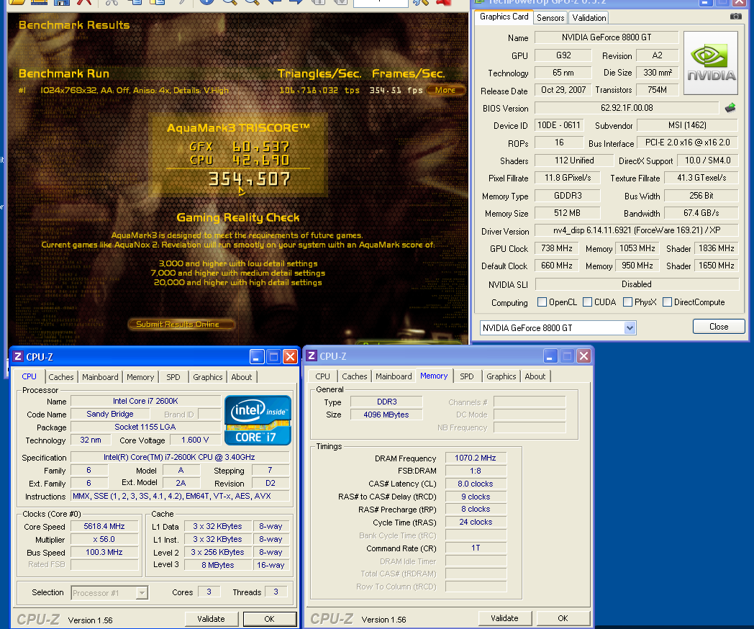The height and width of the screenshot is (629, 754).
Task: Enable the CUDA checkbox
Action: 587,302
